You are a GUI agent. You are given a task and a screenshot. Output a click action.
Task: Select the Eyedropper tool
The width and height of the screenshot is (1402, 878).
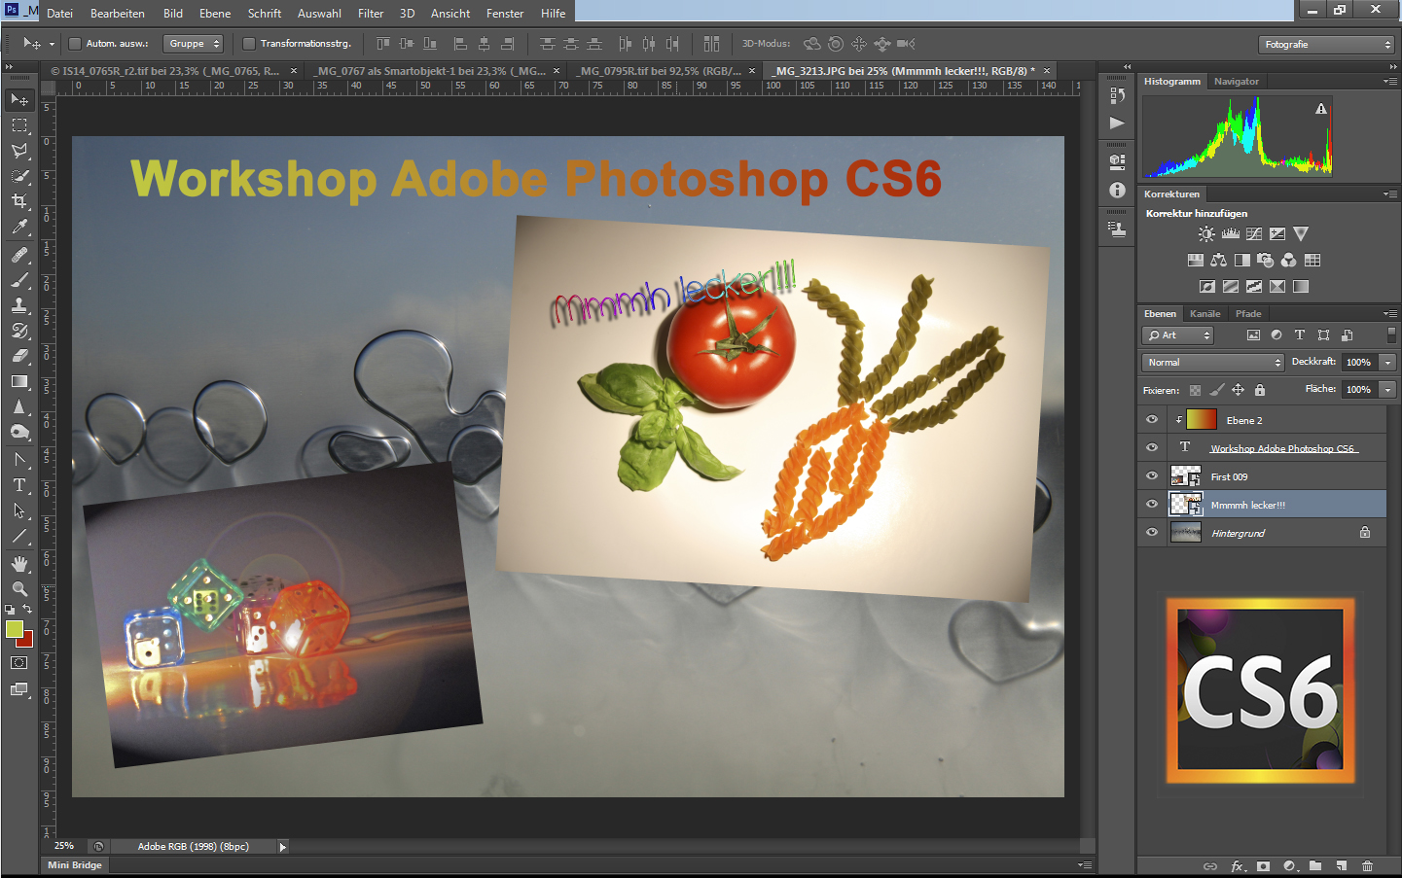point(19,227)
